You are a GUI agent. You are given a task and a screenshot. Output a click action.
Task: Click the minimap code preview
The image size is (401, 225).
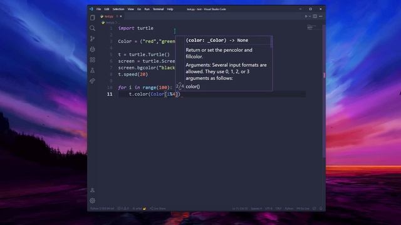311,27
